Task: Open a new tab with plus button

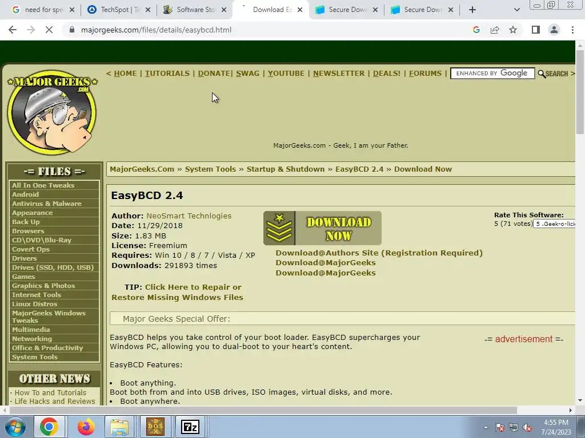Action: (x=472, y=10)
